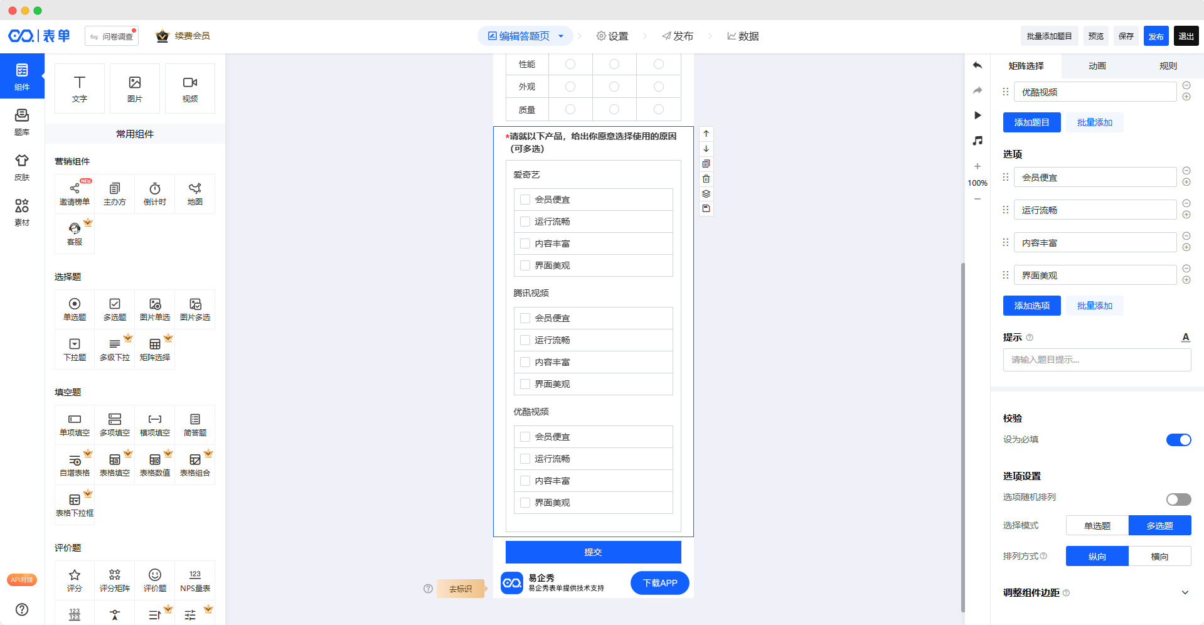Click the 添加题目 button
The width and height of the screenshot is (1204, 625).
click(x=1032, y=122)
